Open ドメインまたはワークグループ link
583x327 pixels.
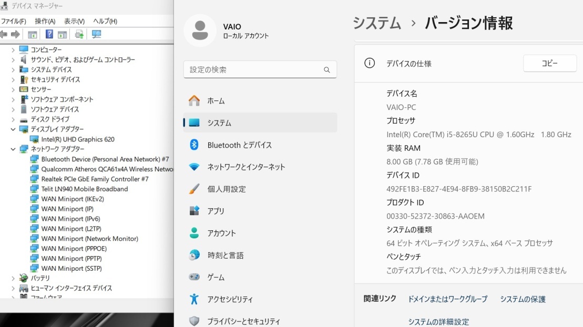pyautogui.click(x=448, y=299)
